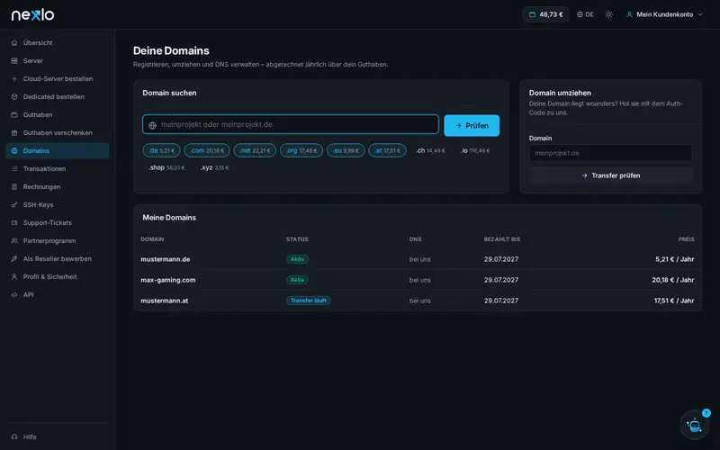Image resolution: width=720 pixels, height=450 pixels.
Task: Click the Partnerprogramm people icon
Action: [x=14, y=240]
